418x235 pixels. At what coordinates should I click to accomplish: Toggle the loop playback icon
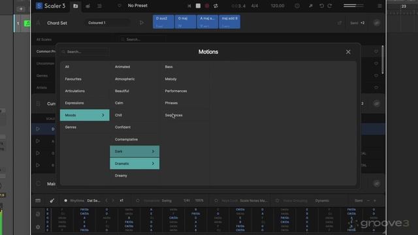(216, 6)
